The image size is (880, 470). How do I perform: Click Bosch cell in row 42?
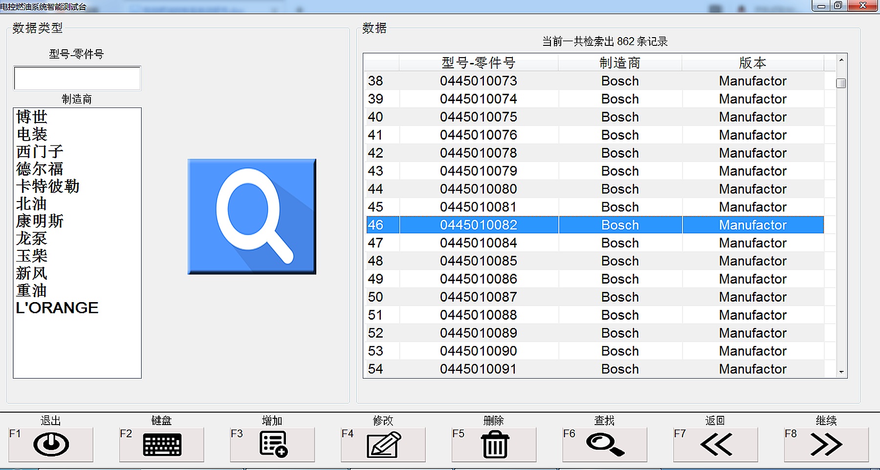pos(620,153)
